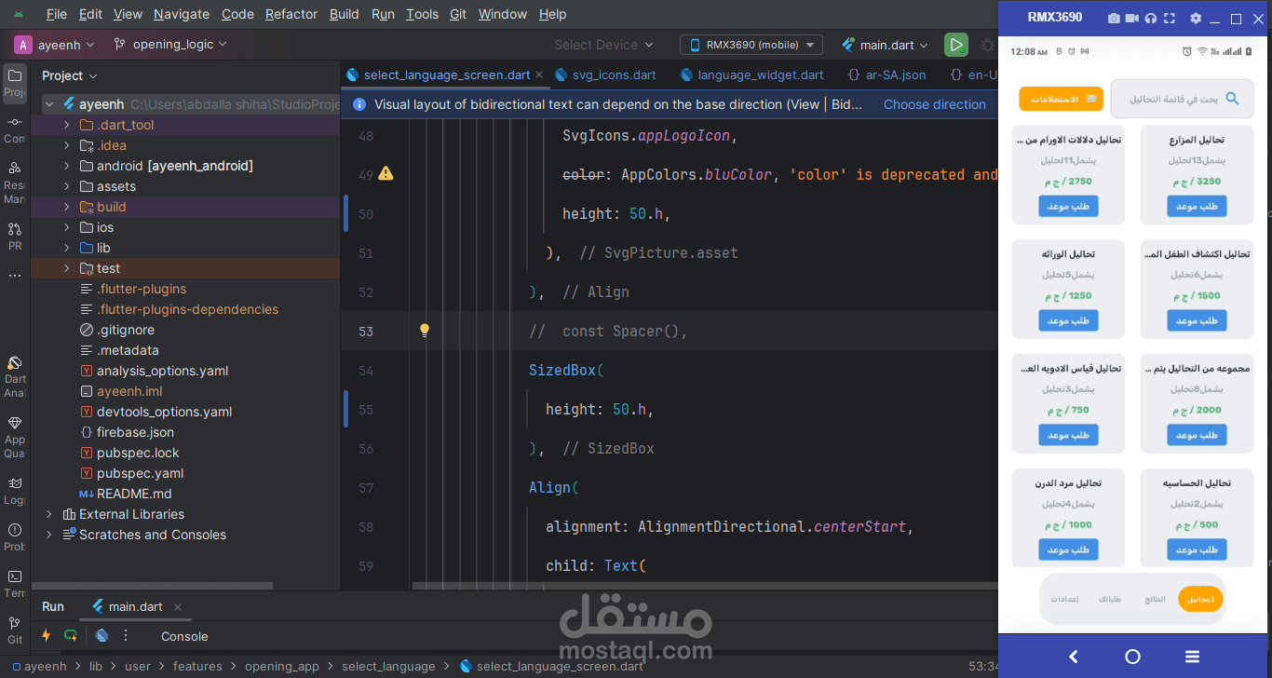Screen dimensions: 1272x678
Task: Open the opening_logic branch dropdown
Action: pyautogui.click(x=170, y=44)
